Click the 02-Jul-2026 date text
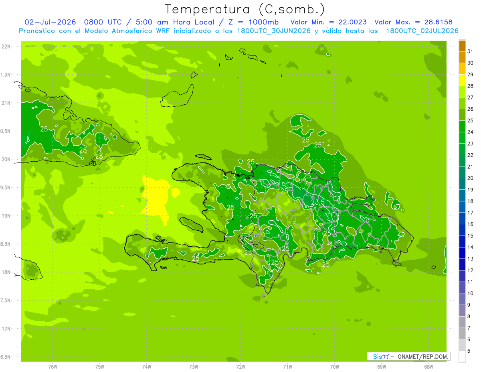This screenshot has width=481, height=372. tap(50, 22)
